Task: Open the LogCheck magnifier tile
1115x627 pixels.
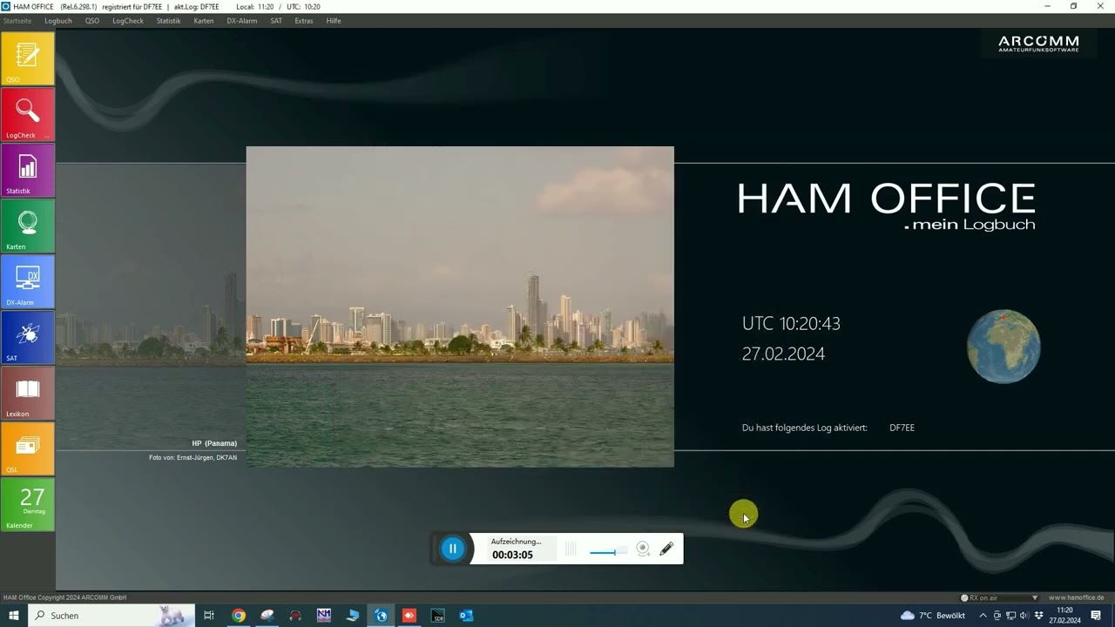Action: point(28,115)
